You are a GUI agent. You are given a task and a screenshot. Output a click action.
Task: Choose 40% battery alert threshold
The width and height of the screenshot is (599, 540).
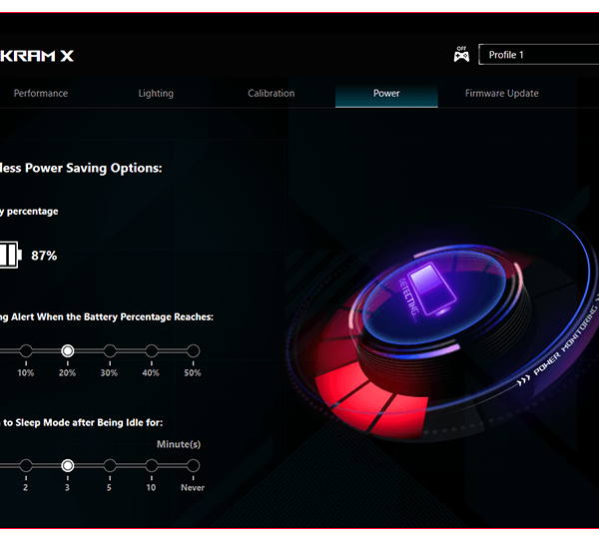pyautogui.click(x=152, y=351)
